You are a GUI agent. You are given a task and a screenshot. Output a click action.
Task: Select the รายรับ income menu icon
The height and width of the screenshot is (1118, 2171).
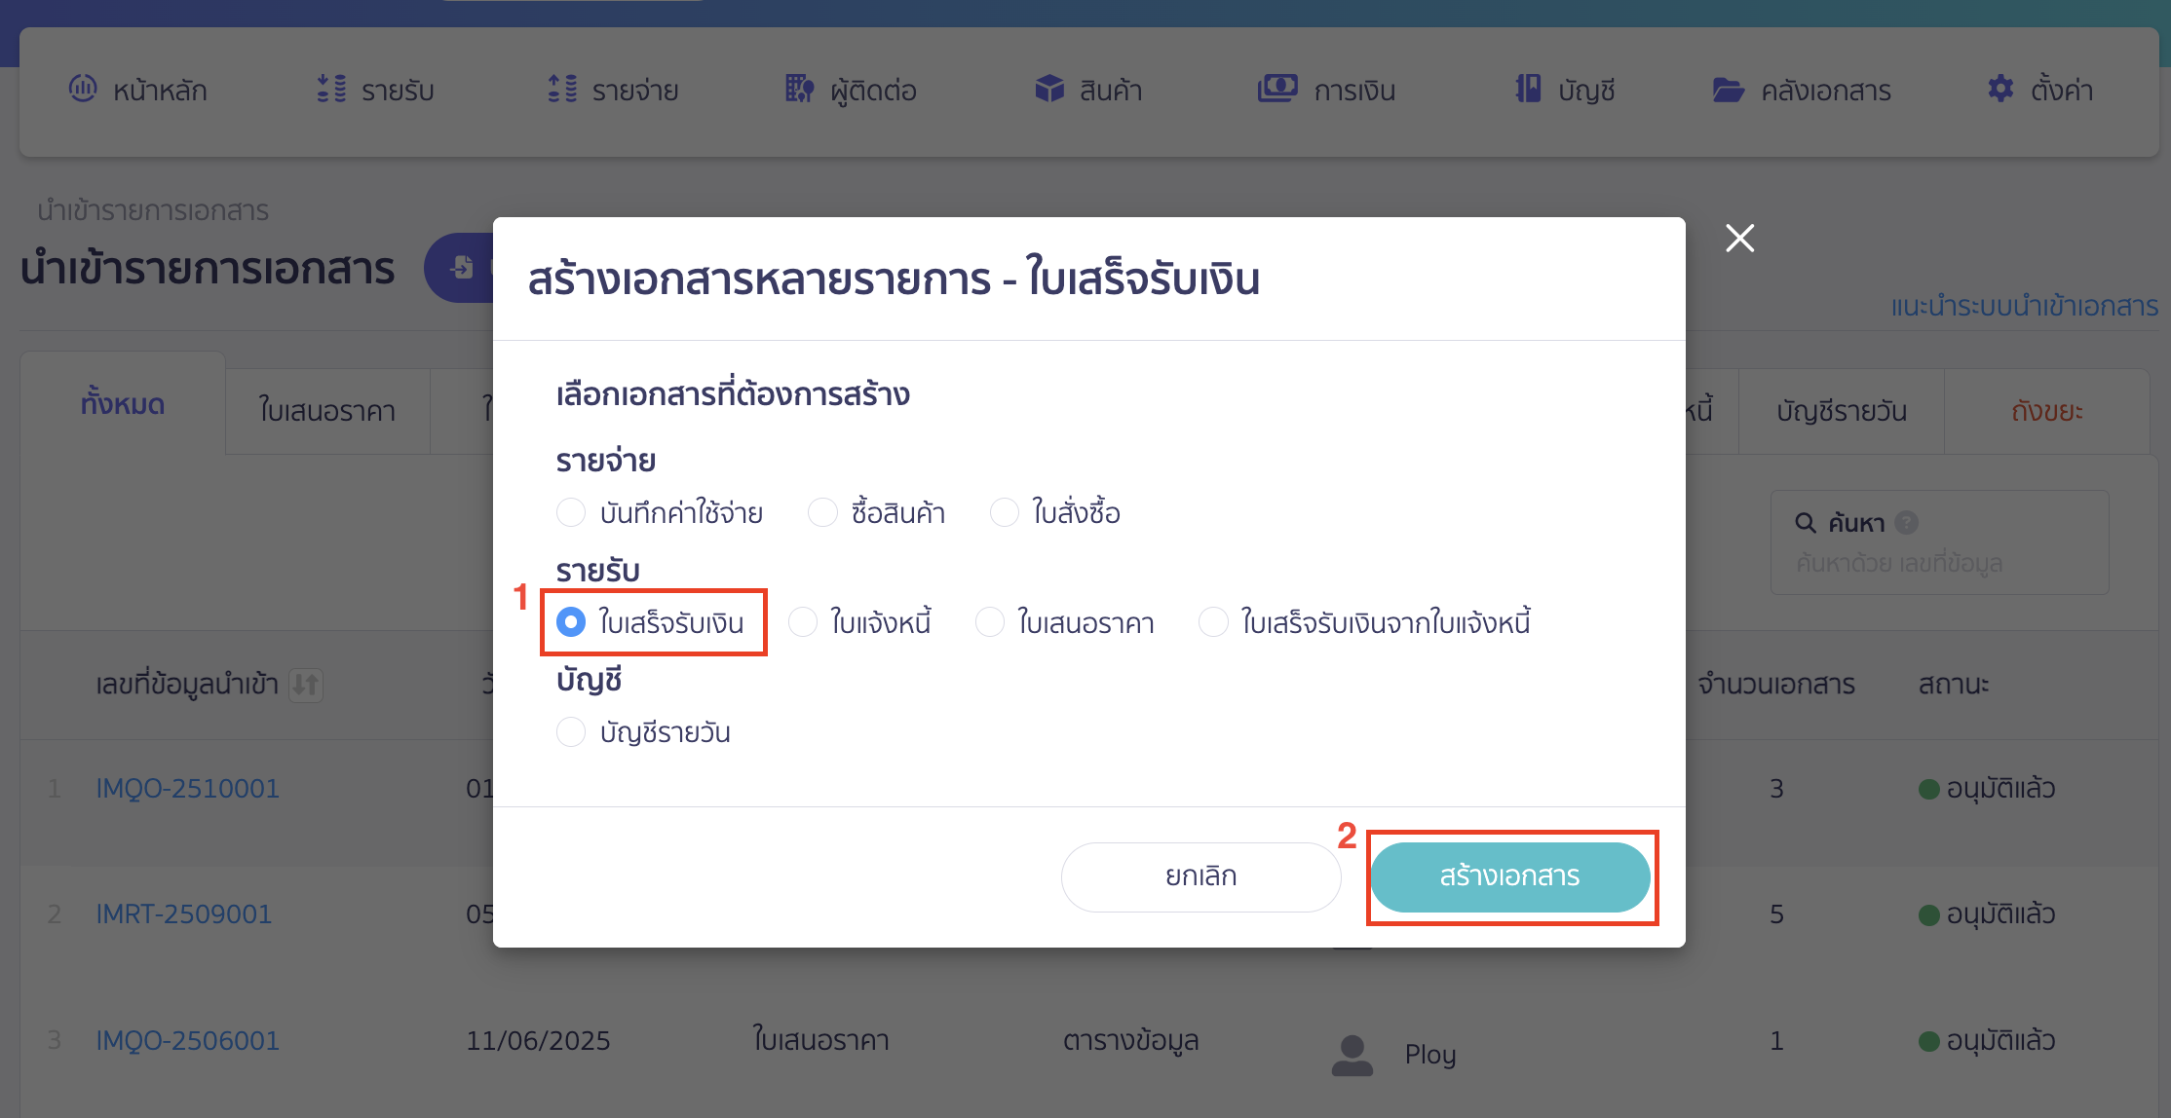[330, 89]
